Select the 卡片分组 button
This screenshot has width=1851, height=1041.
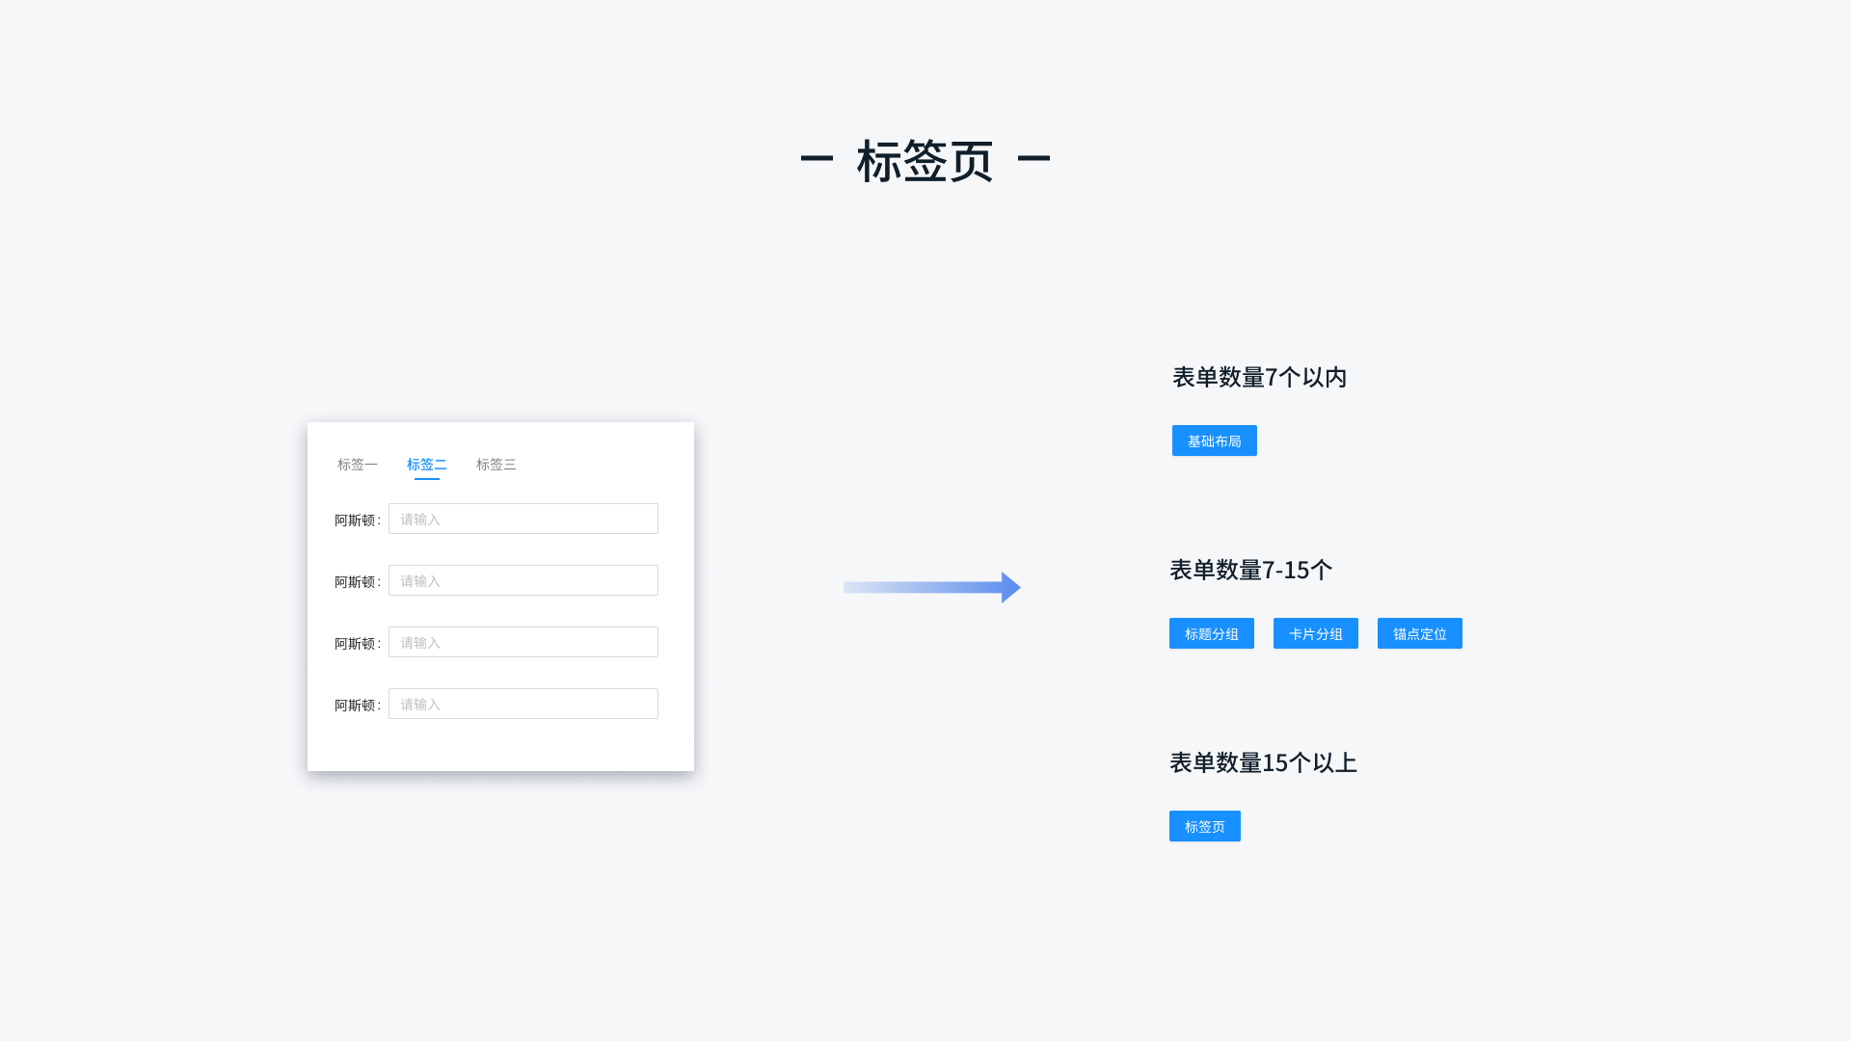tap(1315, 634)
